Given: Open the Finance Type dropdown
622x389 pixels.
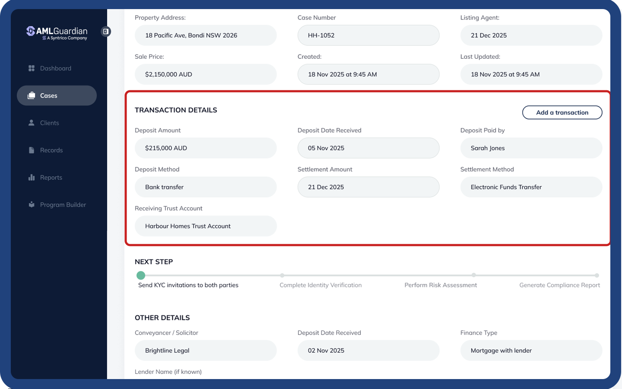Looking at the screenshot, I should 531,351.
